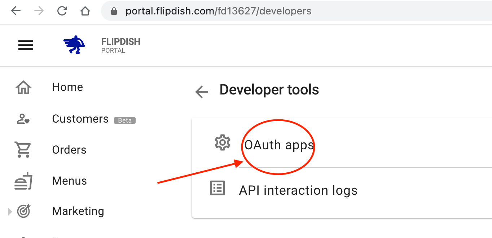Click the Flipdish runner logo
The width and height of the screenshot is (492, 238).
(x=74, y=45)
